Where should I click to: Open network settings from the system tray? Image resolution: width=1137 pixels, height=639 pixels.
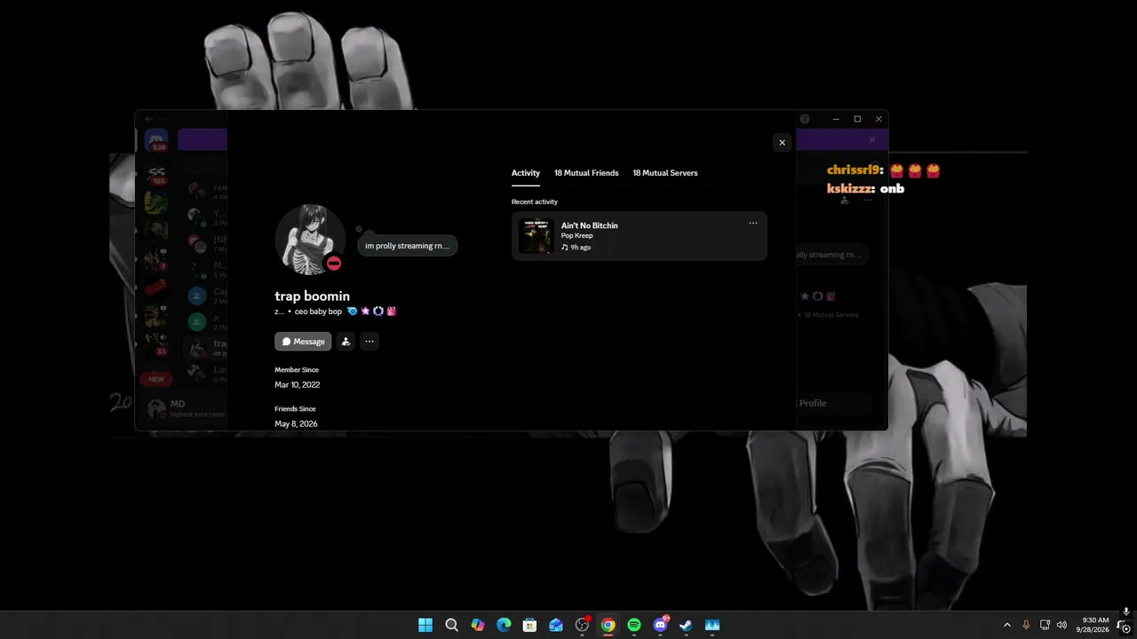coord(1045,625)
